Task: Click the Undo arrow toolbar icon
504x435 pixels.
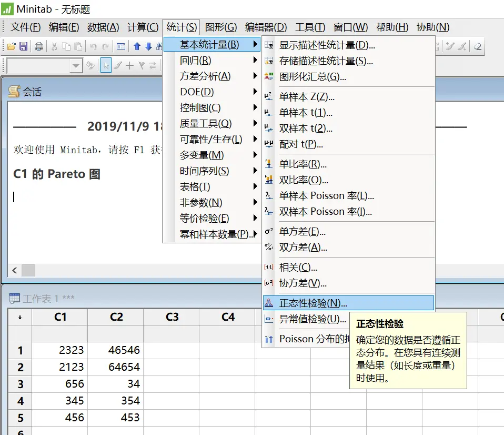Action: [x=93, y=47]
